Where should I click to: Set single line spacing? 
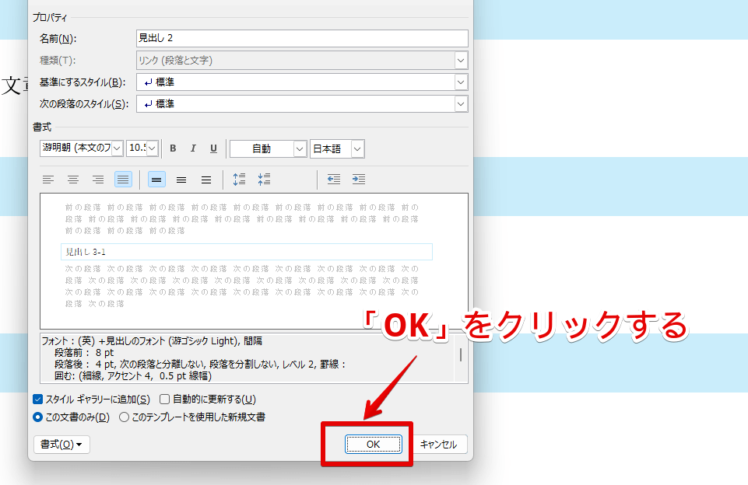[x=156, y=180]
